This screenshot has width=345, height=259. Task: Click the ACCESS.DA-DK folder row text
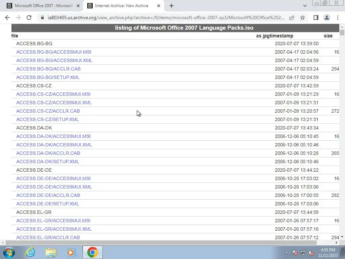pyautogui.click(x=34, y=128)
